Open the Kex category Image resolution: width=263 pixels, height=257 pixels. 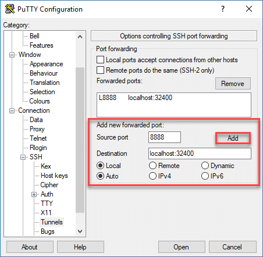[46, 166]
